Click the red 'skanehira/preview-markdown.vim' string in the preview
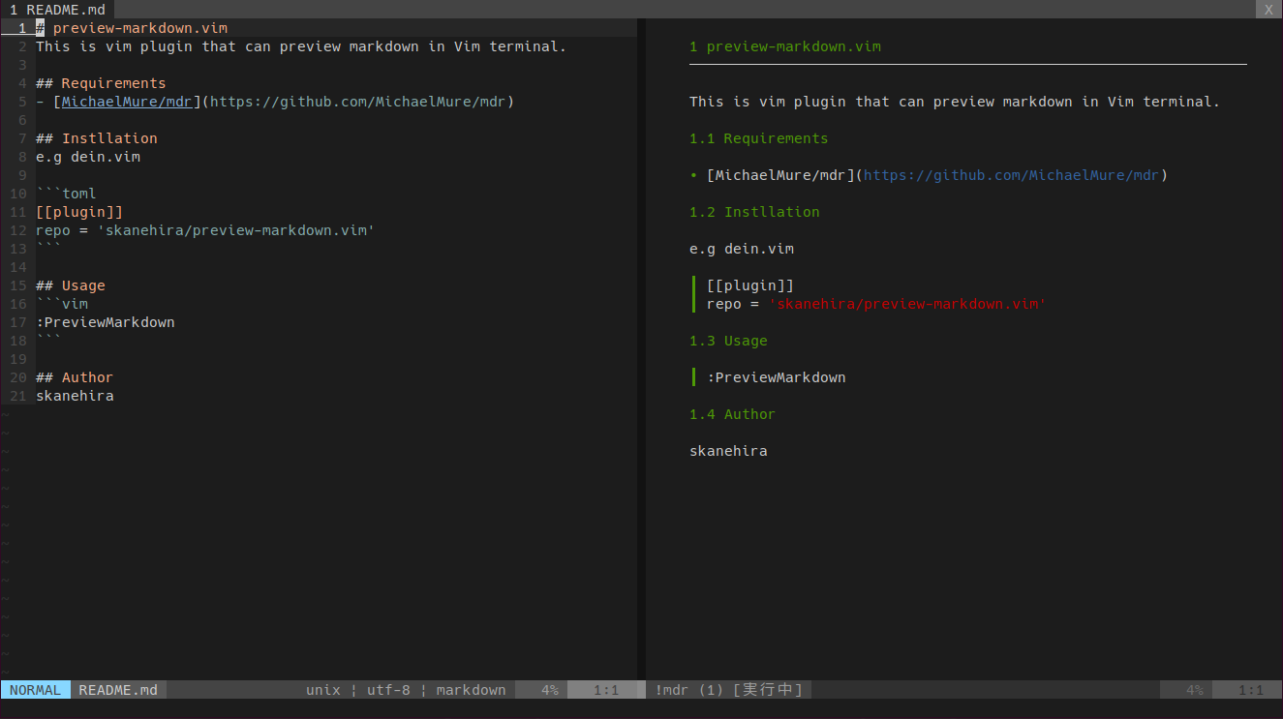Screen dimensions: 1283x719 pos(907,304)
